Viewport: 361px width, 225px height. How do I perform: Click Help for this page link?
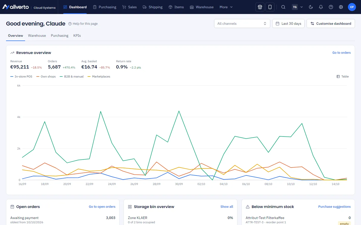coord(83,24)
